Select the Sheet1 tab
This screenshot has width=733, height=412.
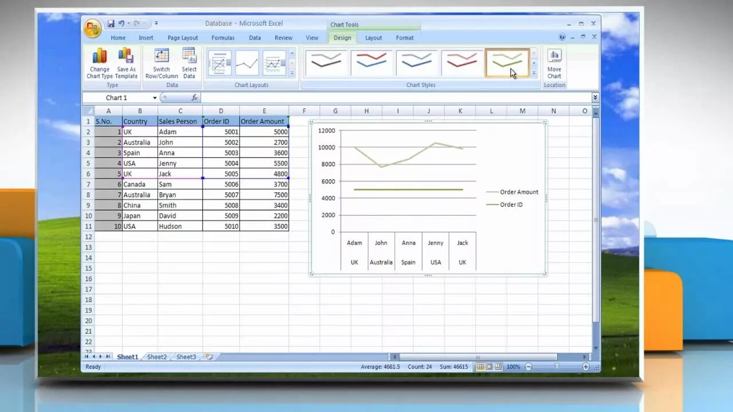tap(128, 357)
